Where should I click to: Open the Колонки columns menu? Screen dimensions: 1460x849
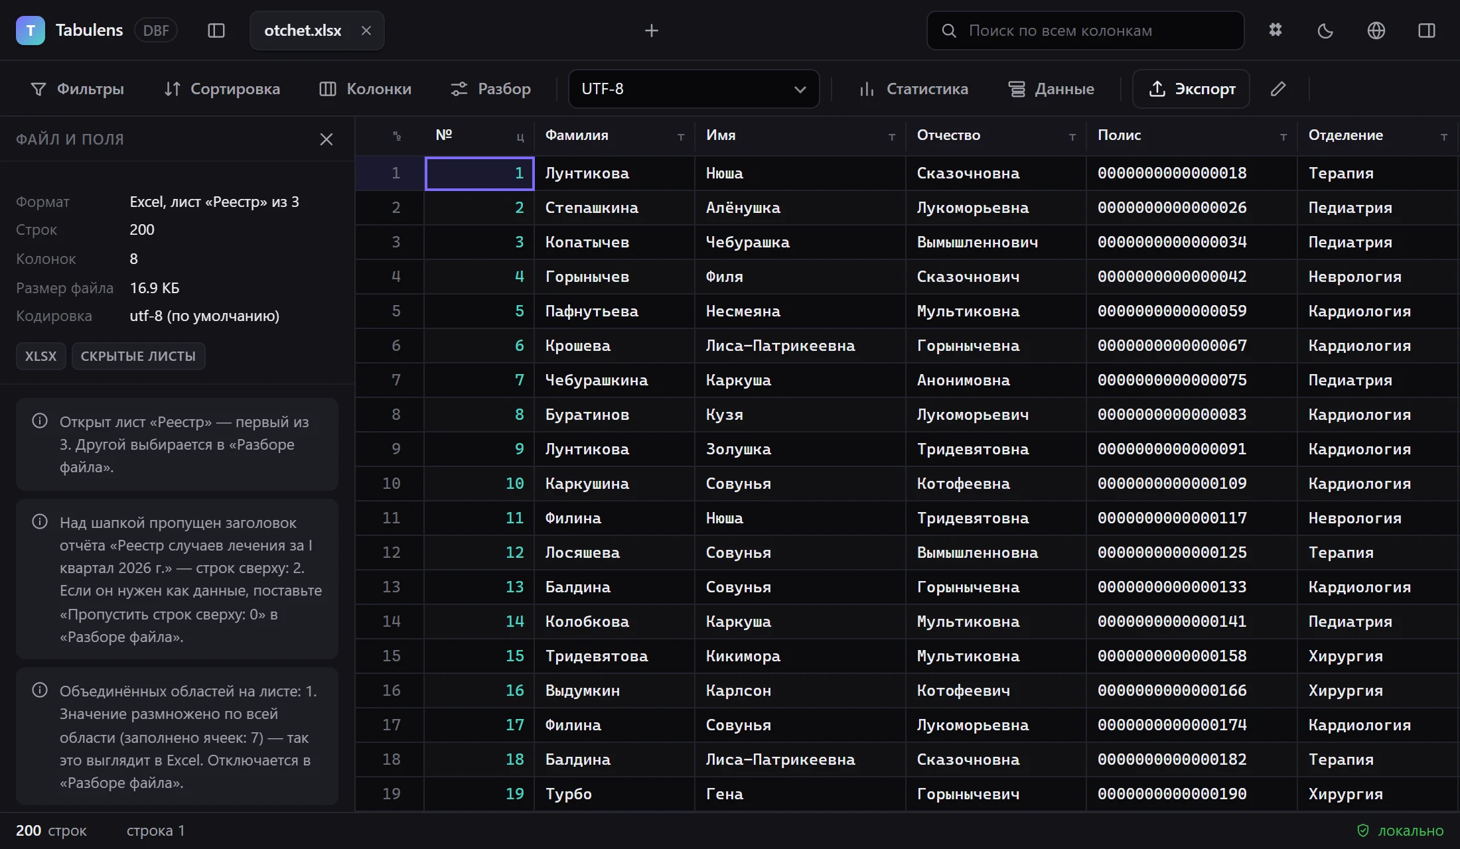pos(366,89)
